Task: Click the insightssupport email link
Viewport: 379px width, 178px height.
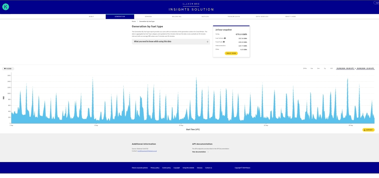Action: pos(147,151)
